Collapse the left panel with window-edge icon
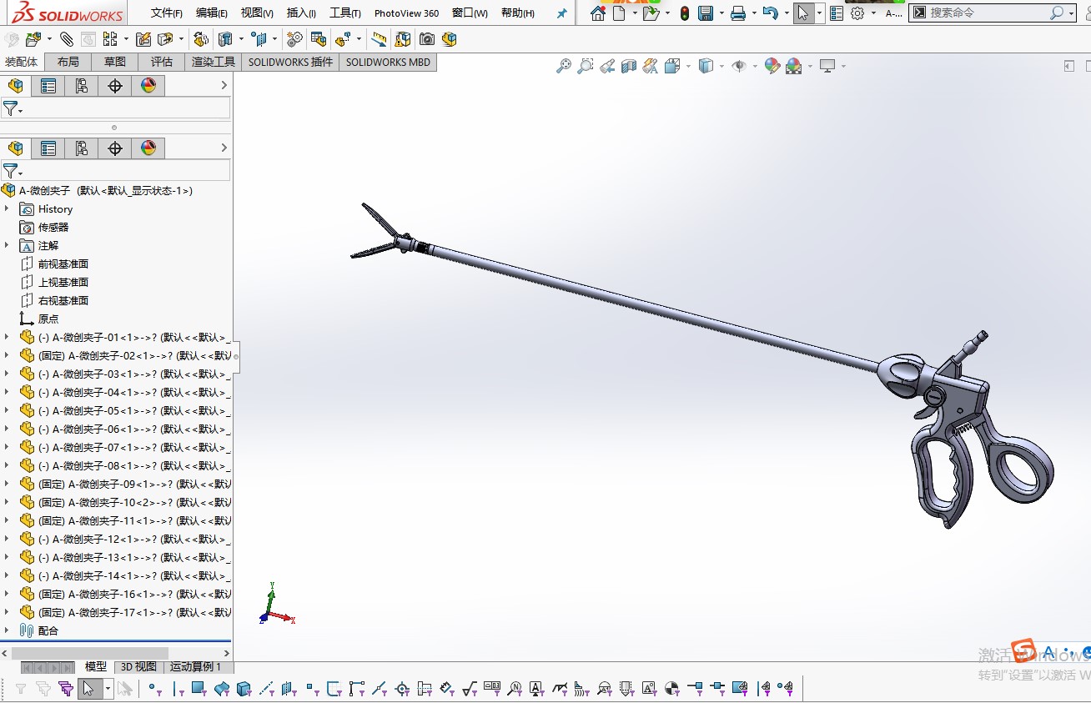Viewport: 1091px width, 703px height. (x=1069, y=66)
